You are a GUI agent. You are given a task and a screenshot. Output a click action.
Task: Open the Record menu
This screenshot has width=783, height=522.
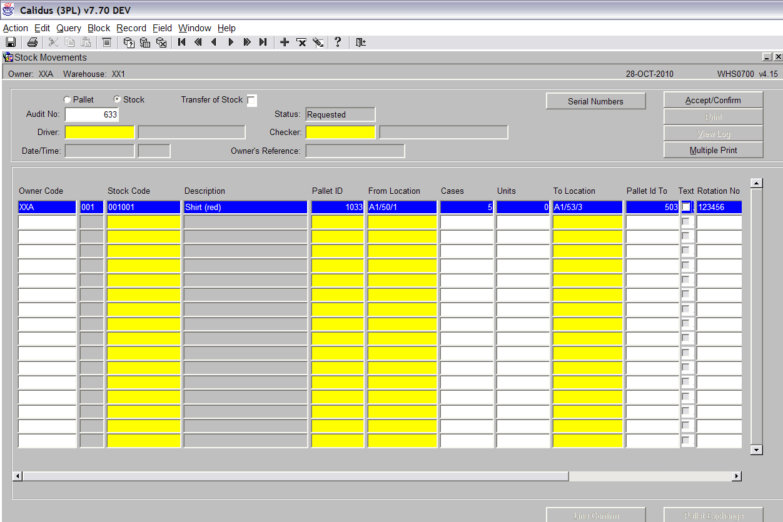131,28
